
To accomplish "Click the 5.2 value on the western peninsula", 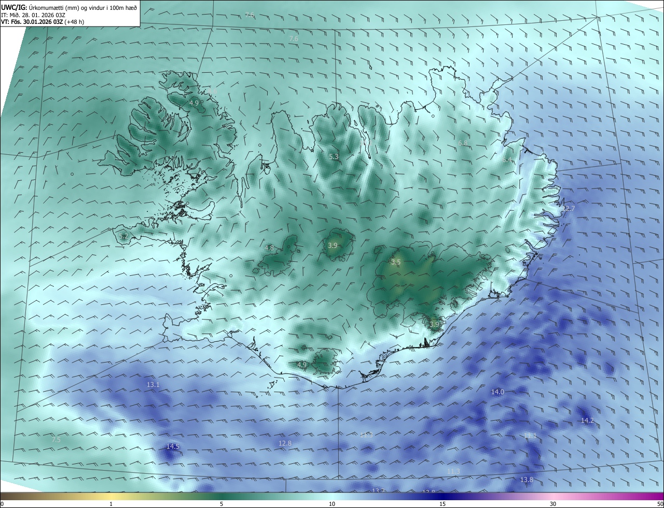I will click(x=123, y=236).
